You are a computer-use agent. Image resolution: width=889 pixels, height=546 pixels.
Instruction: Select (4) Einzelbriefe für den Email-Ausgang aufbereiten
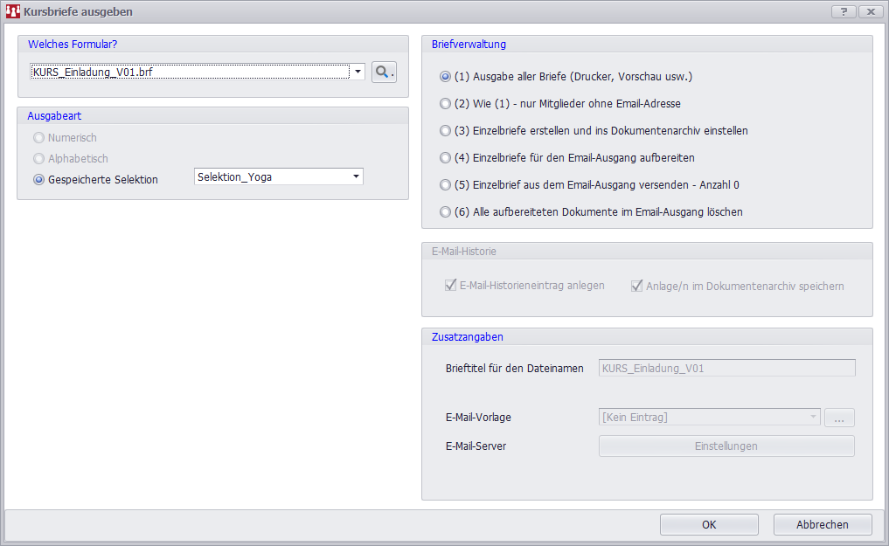point(445,158)
